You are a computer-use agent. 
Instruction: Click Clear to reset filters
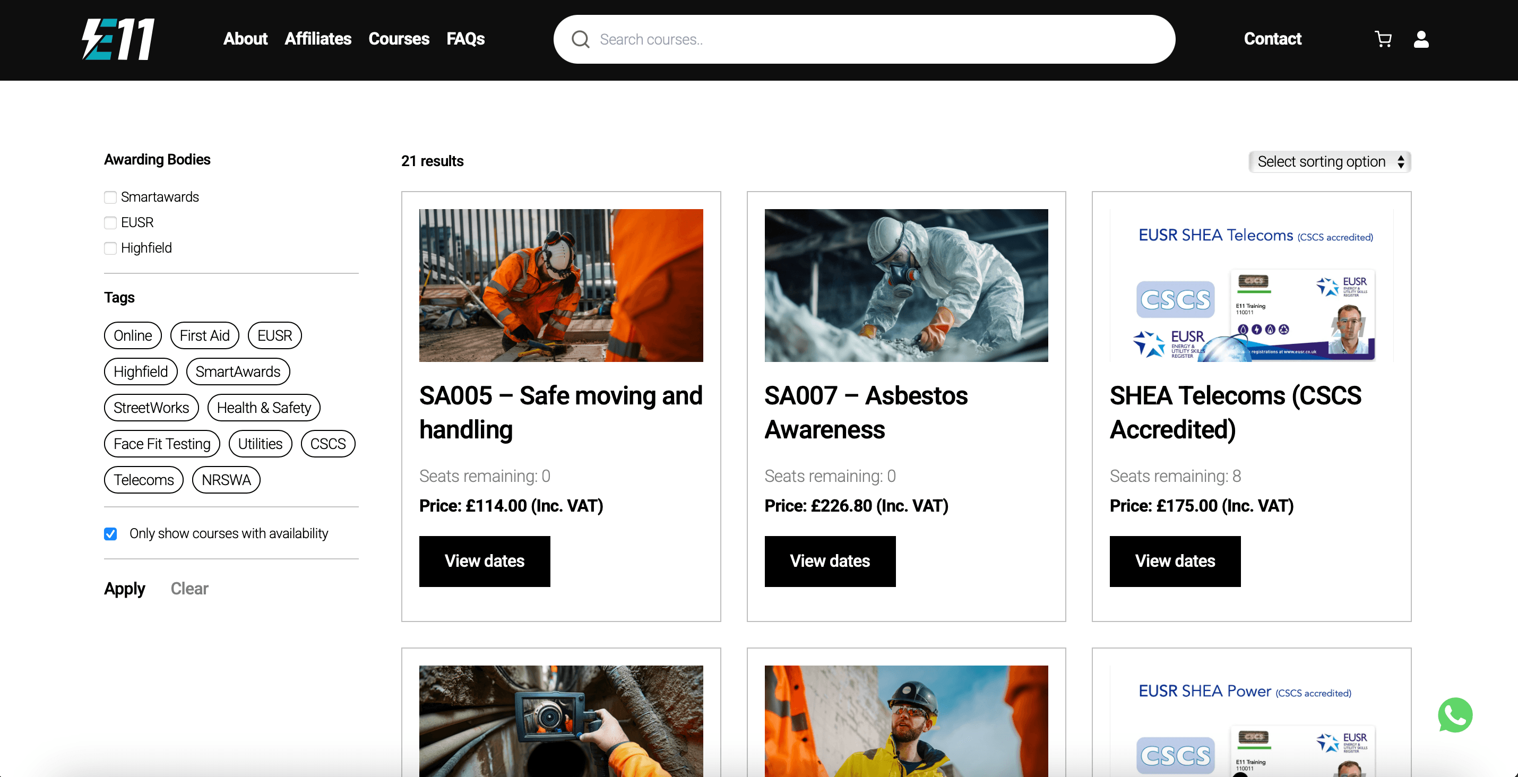coord(189,589)
